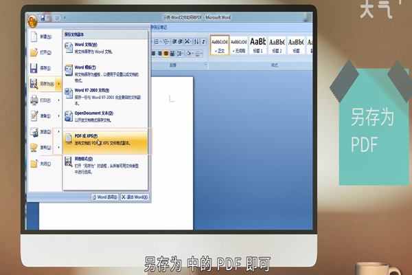Choose 关闭(C) in the Office menu
Image resolution: width=412 pixels, height=275 pixels.
pyautogui.click(x=45, y=164)
